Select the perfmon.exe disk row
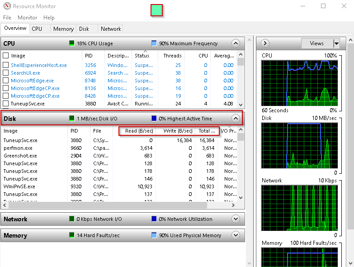The image size is (354, 267). (119, 148)
